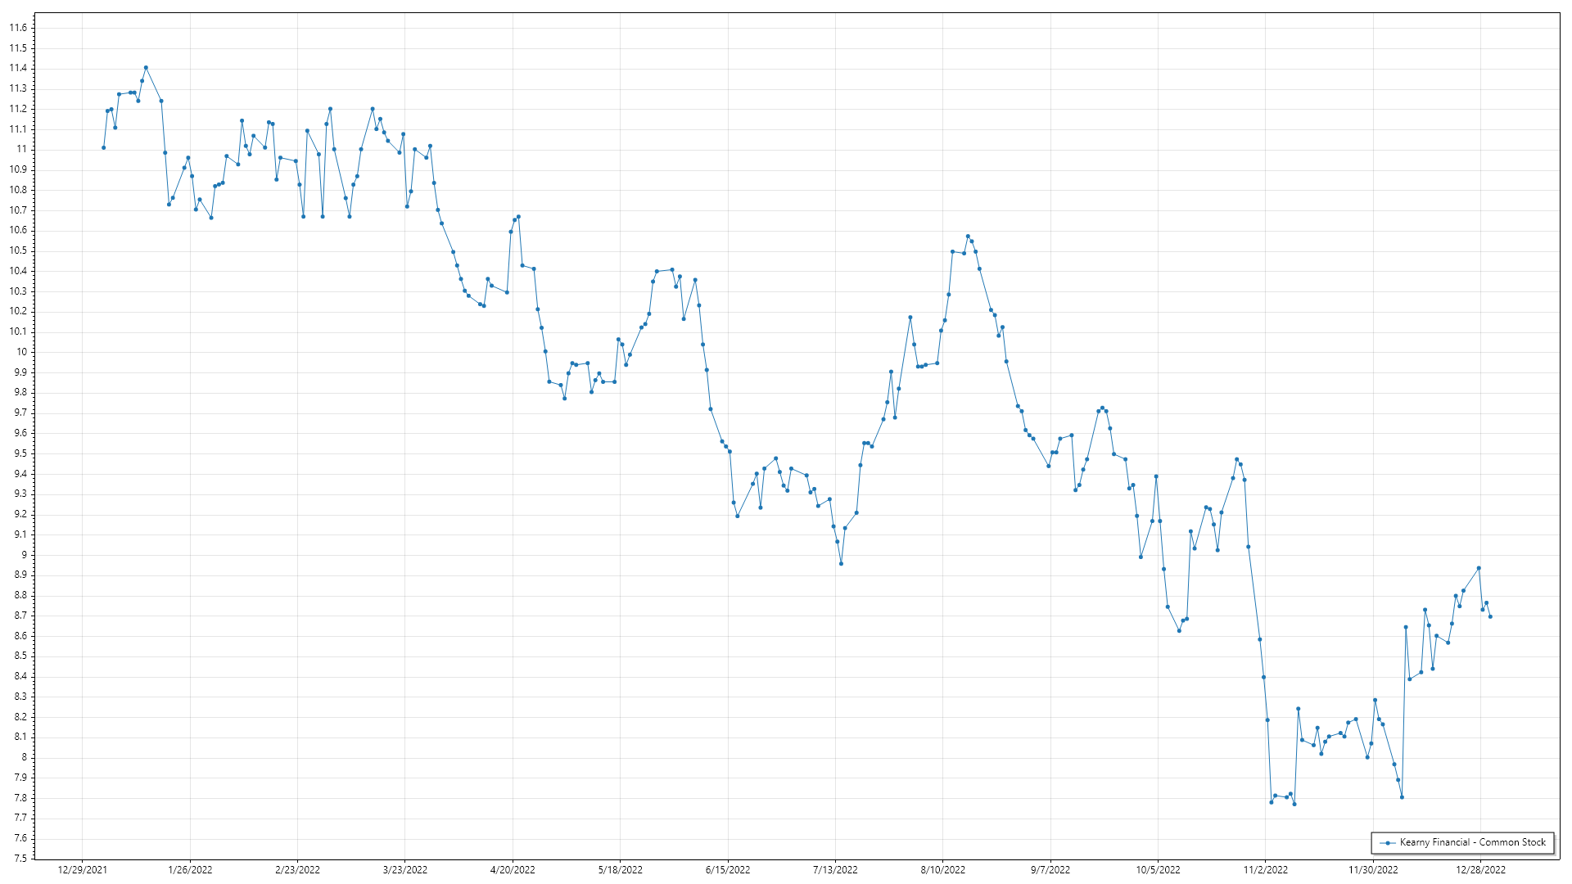Click the highest data point of the series
The height and width of the screenshot is (884, 1572).
click(146, 68)
